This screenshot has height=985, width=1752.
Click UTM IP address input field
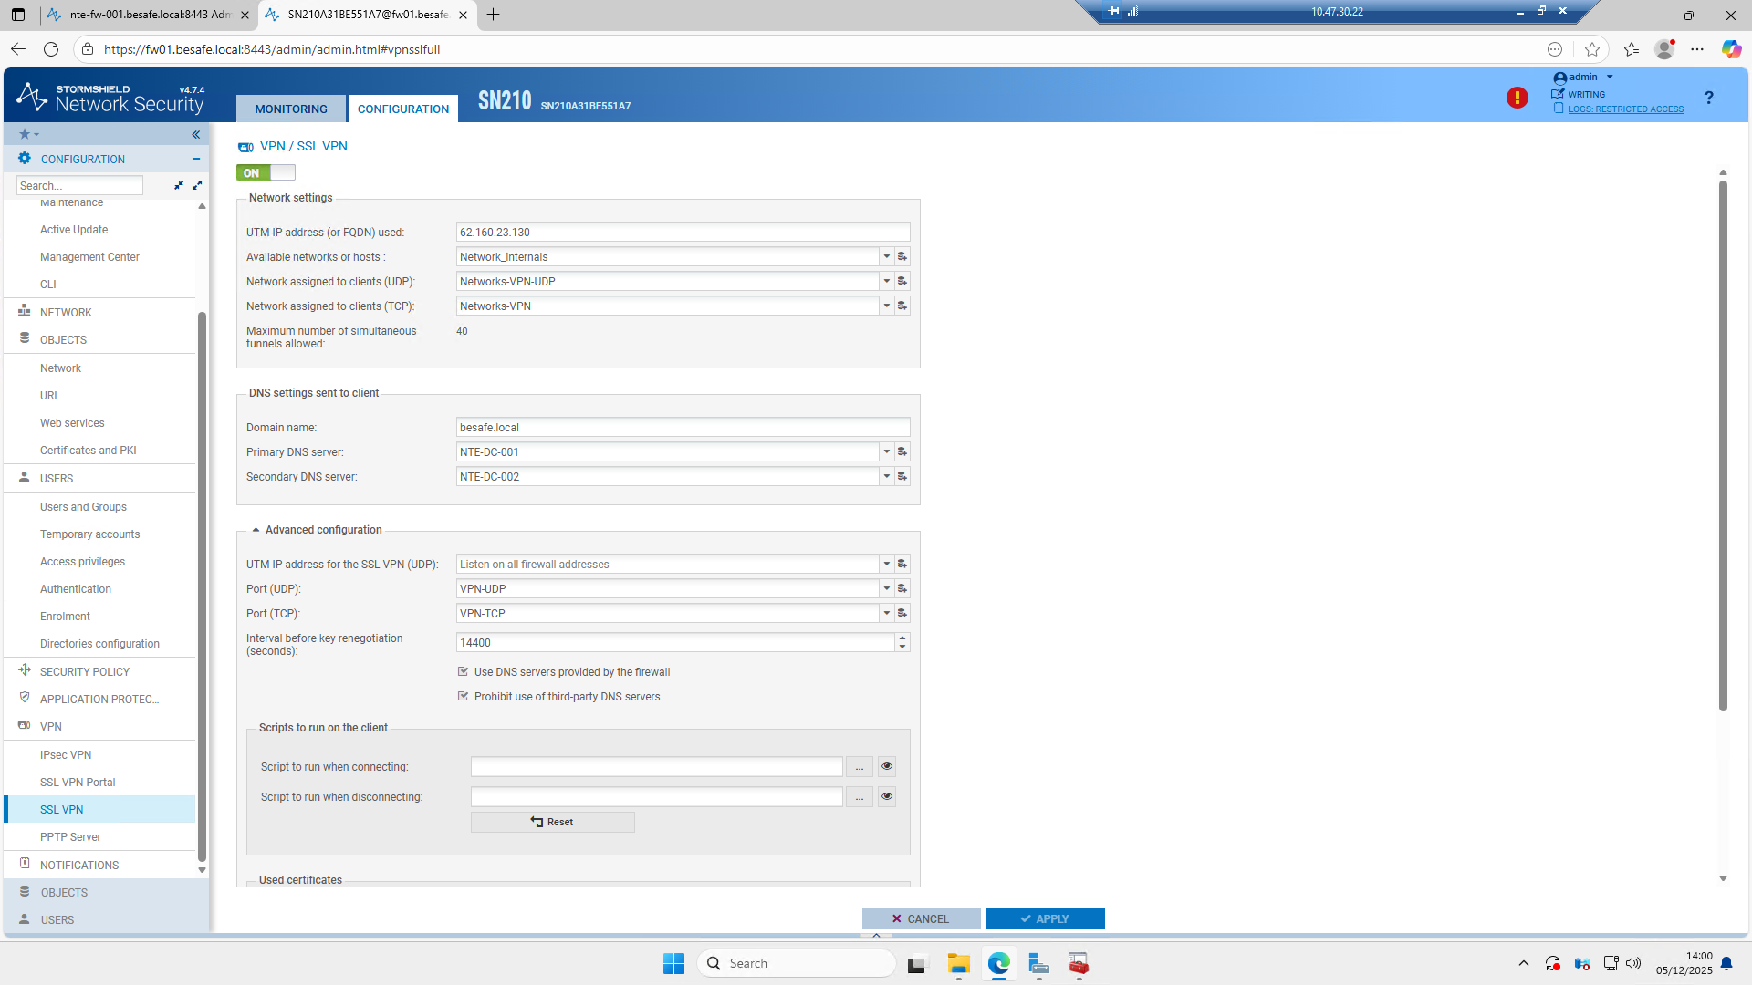tap(683, 232)
